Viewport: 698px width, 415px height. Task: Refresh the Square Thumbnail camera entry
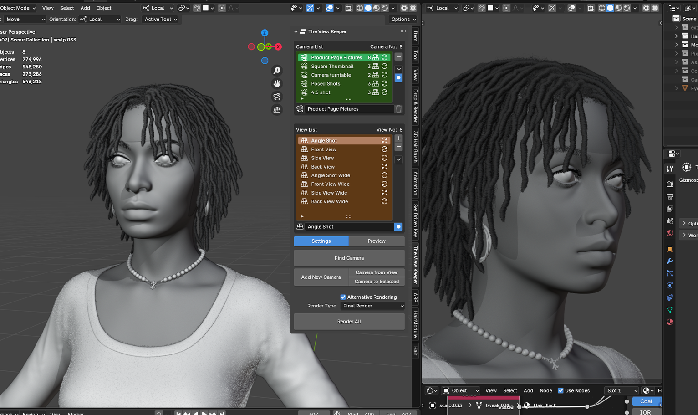coord(384,66)
